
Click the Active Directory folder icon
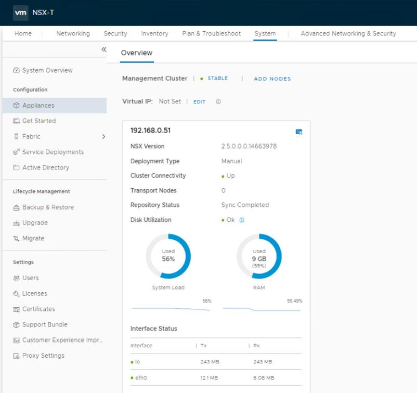(16, 167)
